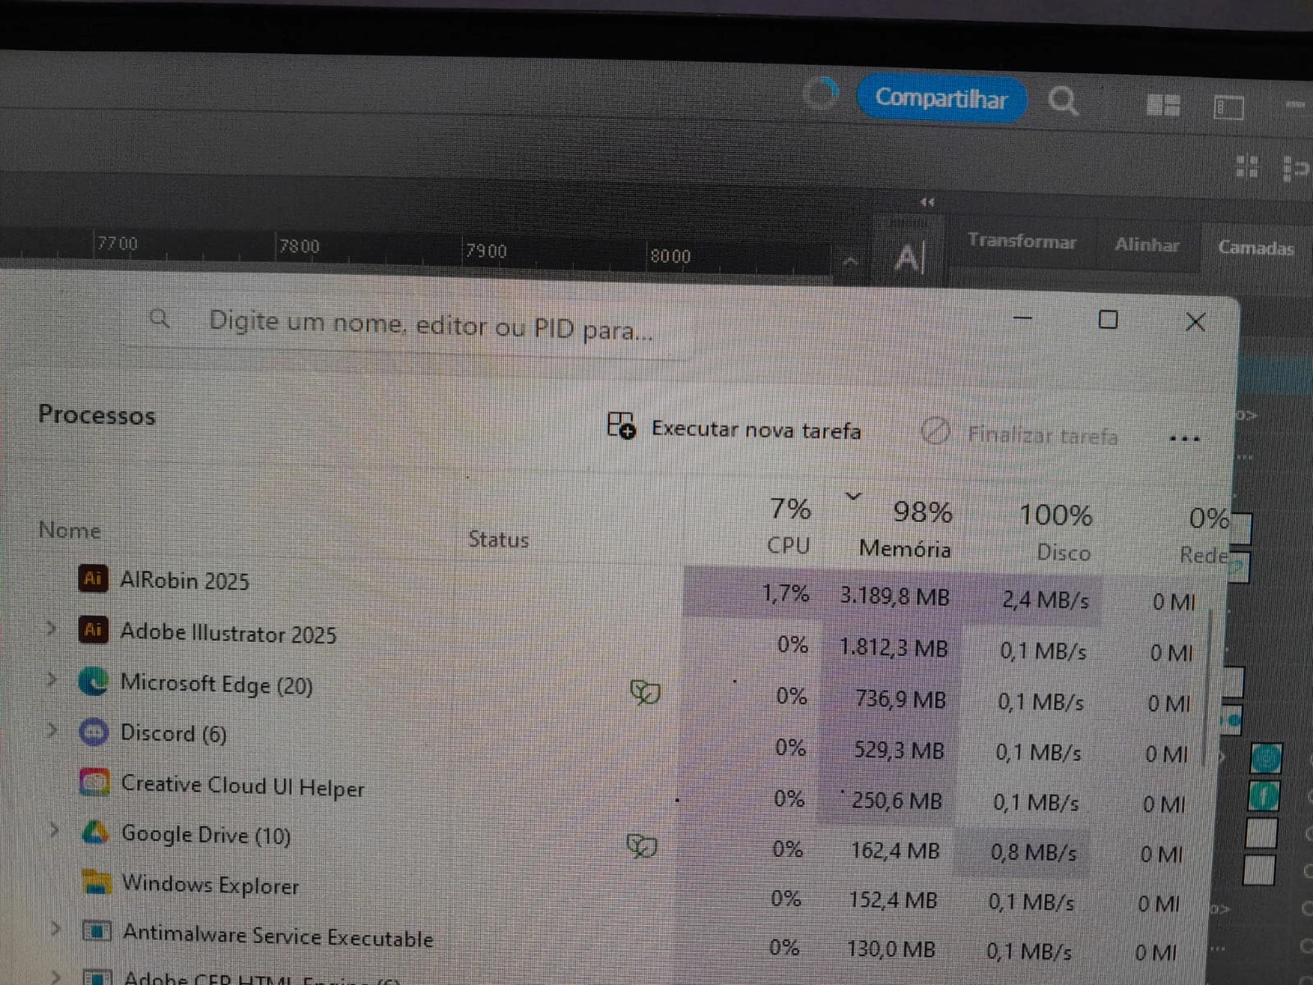
Task: Sort processes by Disco column
Action: [x=1057, y=534]
